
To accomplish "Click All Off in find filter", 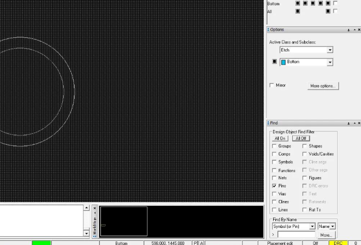I will coord(300,139).
